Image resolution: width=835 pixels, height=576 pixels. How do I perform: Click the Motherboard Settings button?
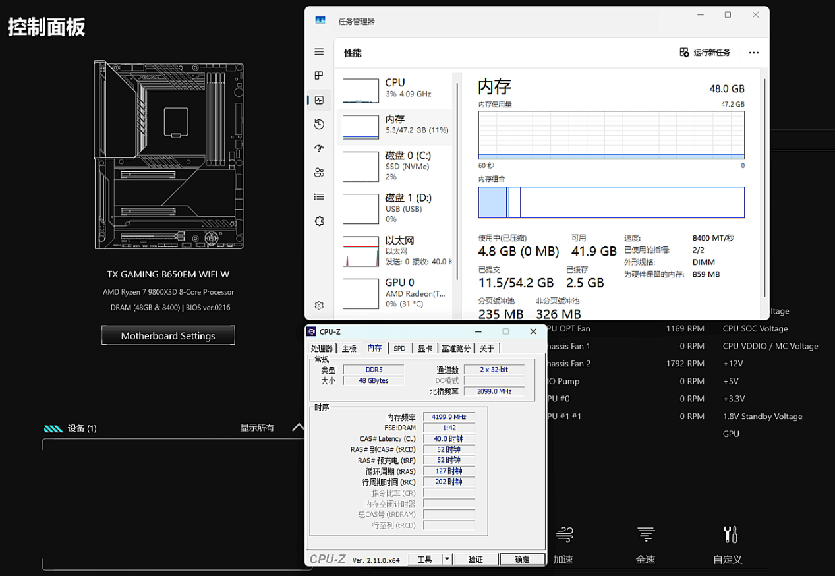click(168, 335)
